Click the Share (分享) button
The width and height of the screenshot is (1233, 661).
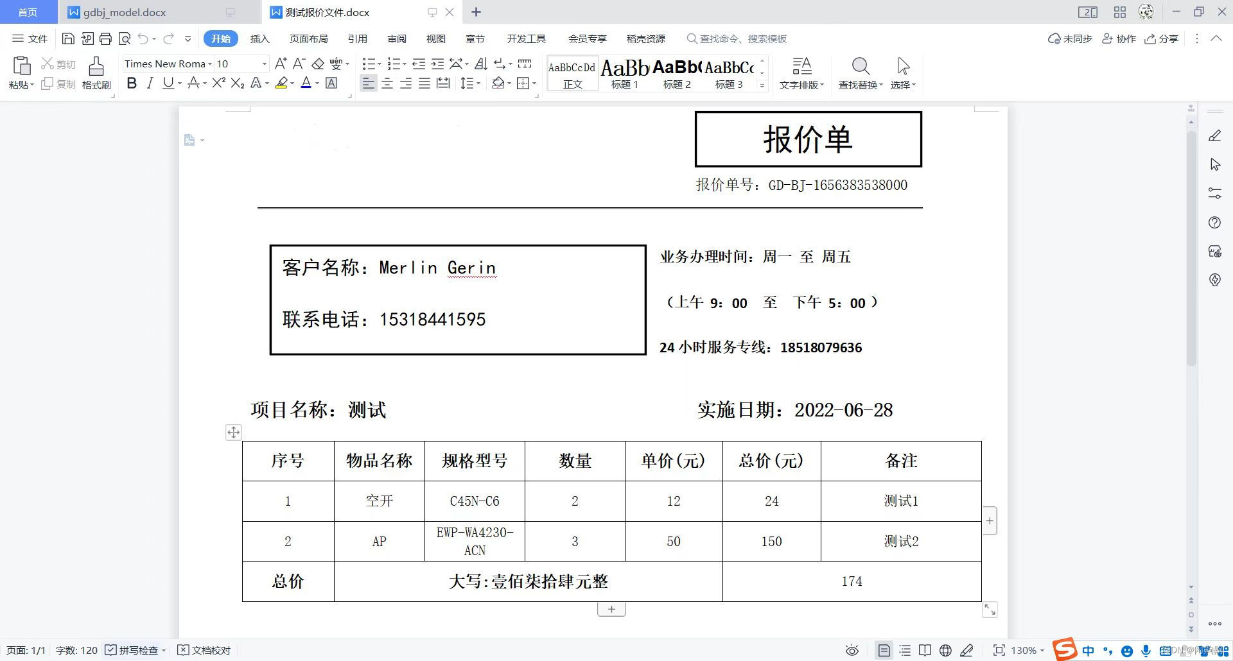1162,39
